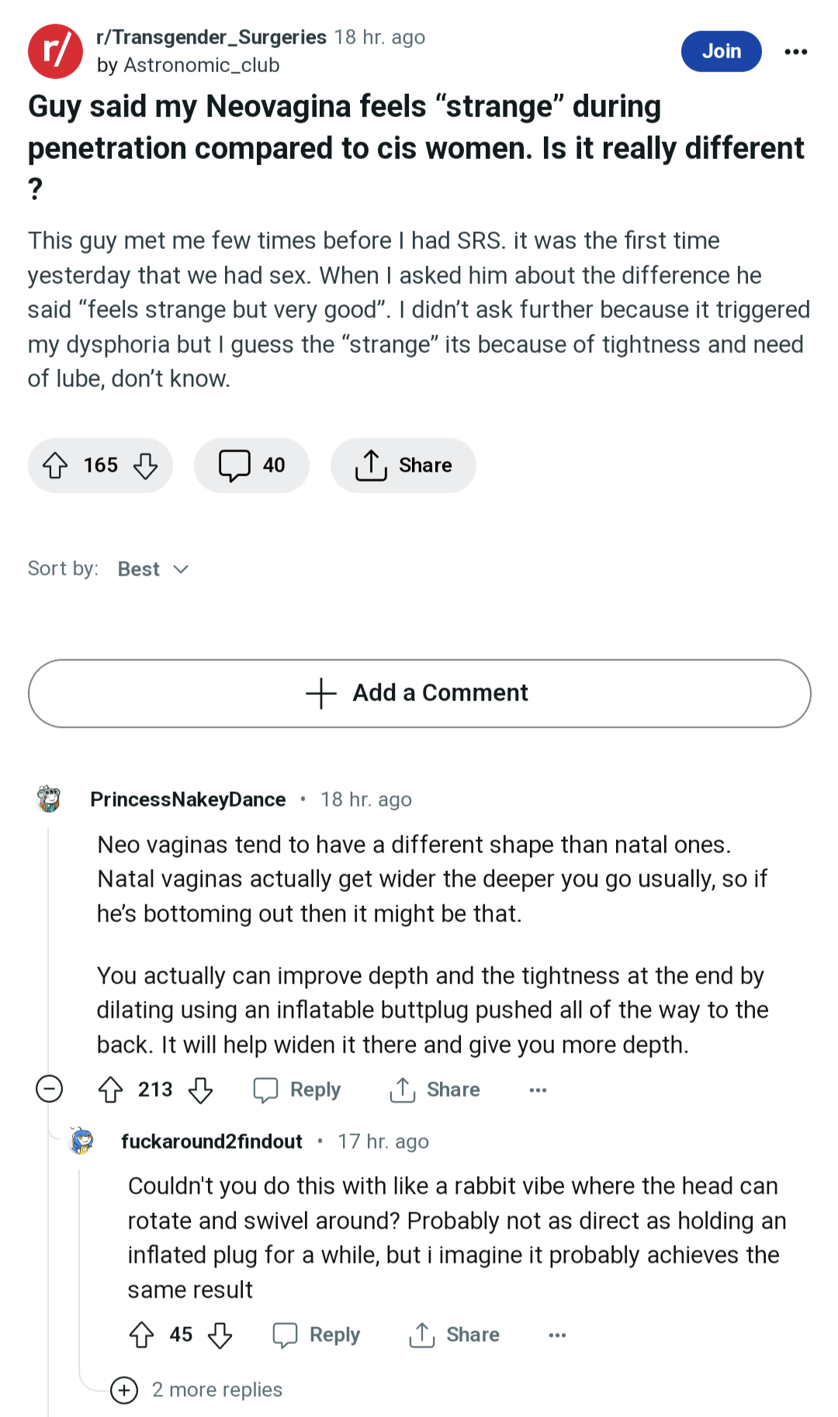Click the Add a Comment field
The width and height of the screenshot is (838, 1417).
pos(420,693)
